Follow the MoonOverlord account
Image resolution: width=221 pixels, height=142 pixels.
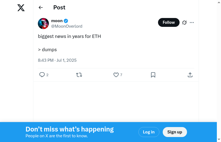click(169, 22)
